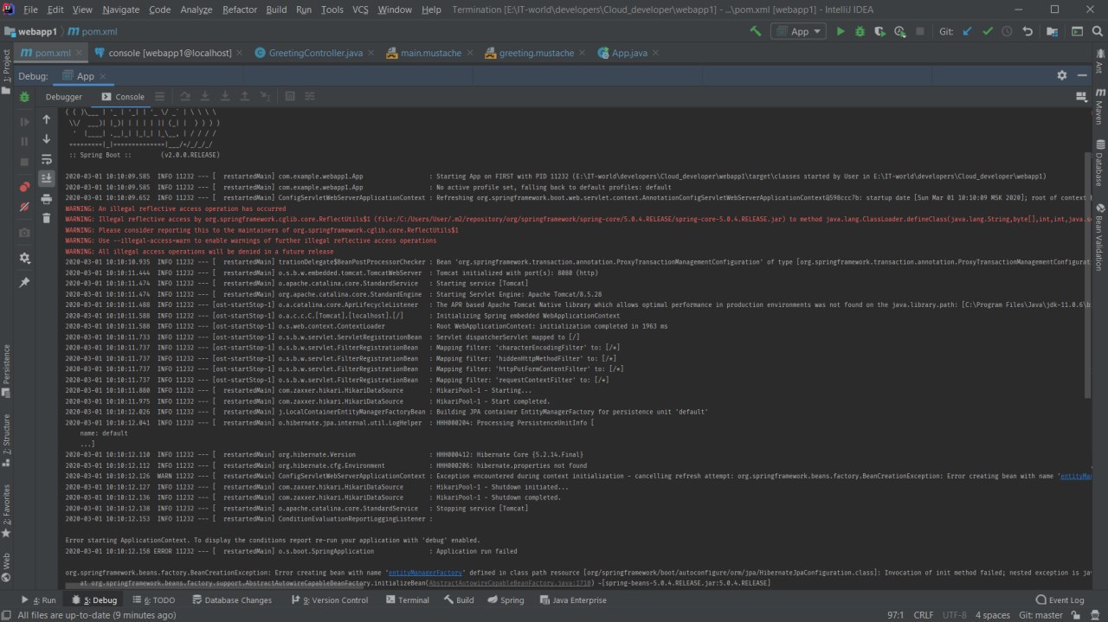Image resolution: width=1108 pixels, height=622 pixels.
Task: Update project via blue Git arrow
Action: [x=967, y=31]
